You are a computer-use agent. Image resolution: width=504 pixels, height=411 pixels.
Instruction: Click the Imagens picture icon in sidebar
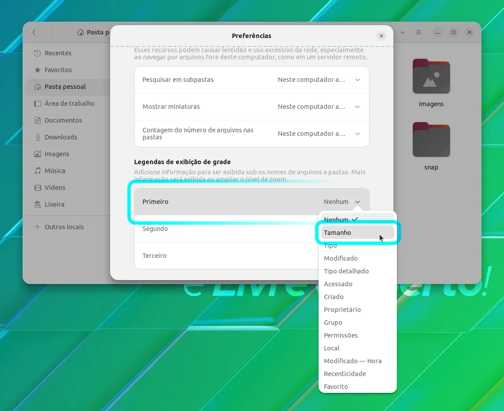click(38, 154)
